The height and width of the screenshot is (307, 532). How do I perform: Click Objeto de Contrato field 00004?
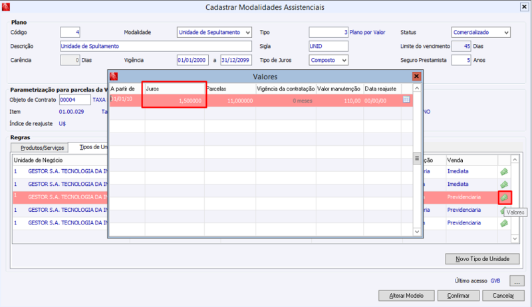click(74, 100)
